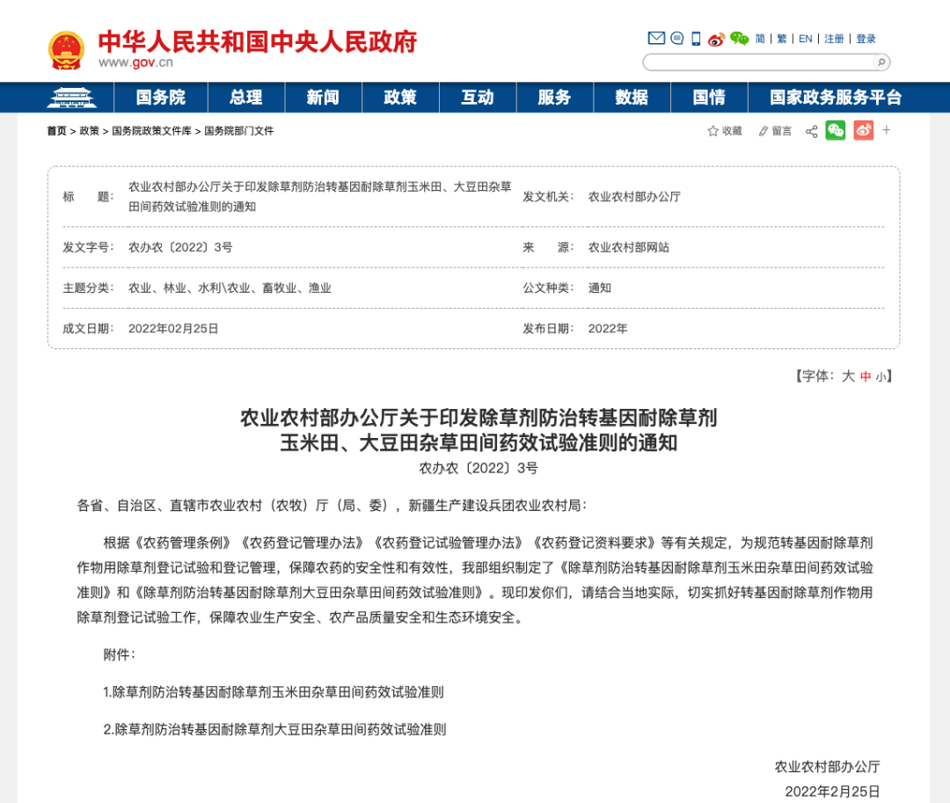Switch to traditional Chinese 繁
Screen dimensions: 950x803
pyautogui.click(x=782, y=39)
